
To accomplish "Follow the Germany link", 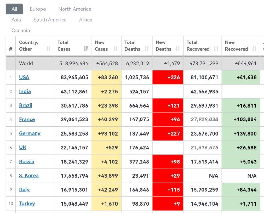I will pos(30,133).
